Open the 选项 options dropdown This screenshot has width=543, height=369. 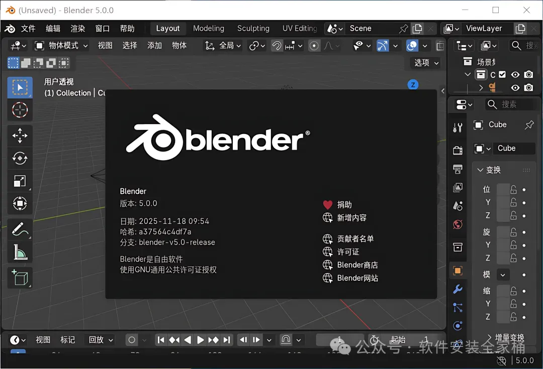pos(426,63)
